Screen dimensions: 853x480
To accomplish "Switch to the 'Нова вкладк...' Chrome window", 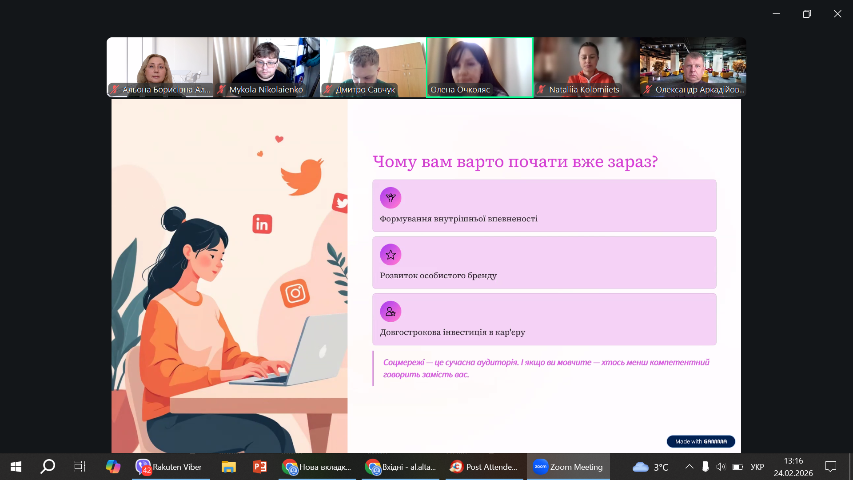I will (317, 467).
